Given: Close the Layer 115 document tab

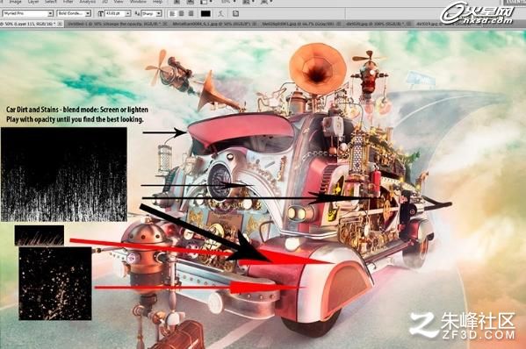Looking at the screenshot, I should pos(60,24).
